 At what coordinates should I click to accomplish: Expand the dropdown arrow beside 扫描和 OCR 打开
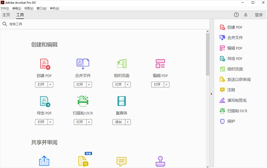pos(89,122)
